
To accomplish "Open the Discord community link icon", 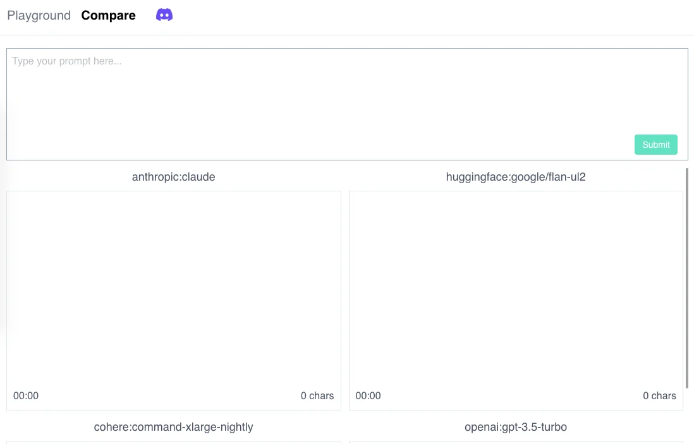I will (164, 15).
